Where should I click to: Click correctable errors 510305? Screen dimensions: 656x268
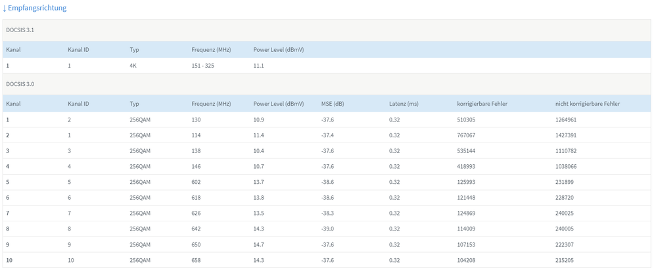click(x=466, y=120)
